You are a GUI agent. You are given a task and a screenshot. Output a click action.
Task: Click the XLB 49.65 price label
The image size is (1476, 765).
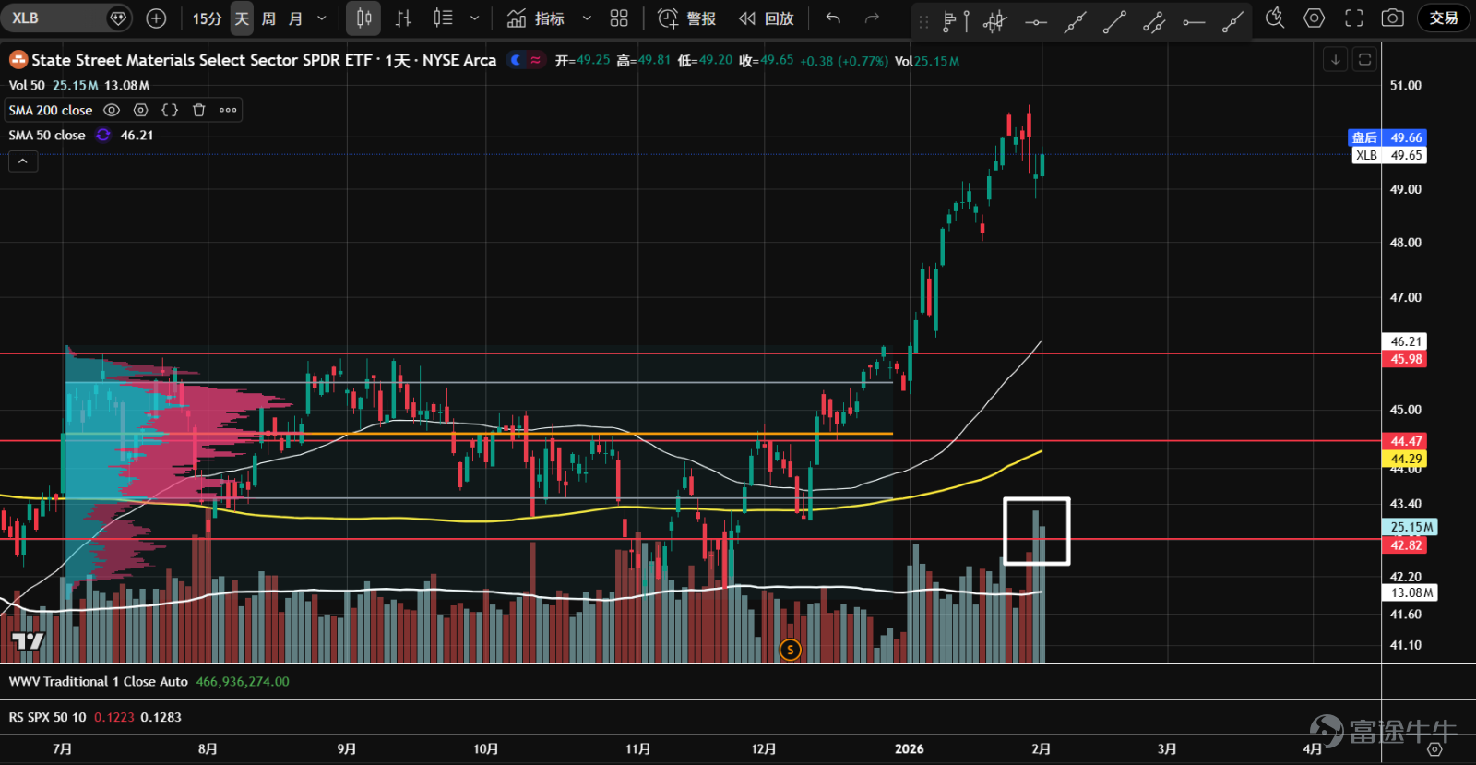[x=1389, y=155]
